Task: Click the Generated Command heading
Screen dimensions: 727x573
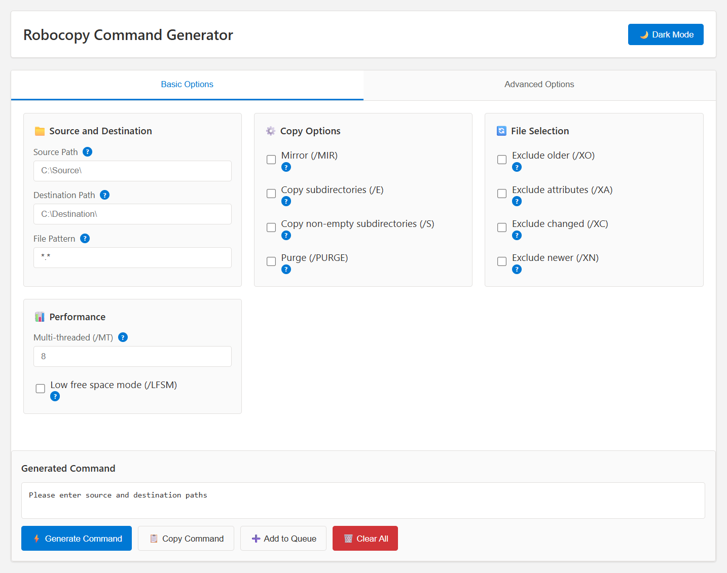Action: tap(68, 469)
